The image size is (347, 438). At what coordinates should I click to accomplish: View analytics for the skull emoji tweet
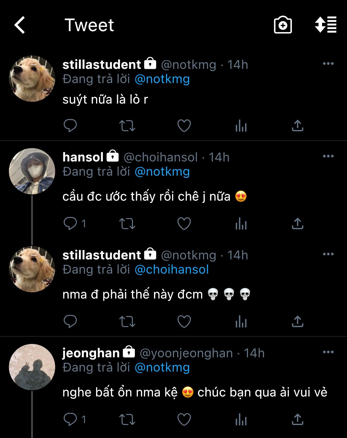[x=241, y=321]
